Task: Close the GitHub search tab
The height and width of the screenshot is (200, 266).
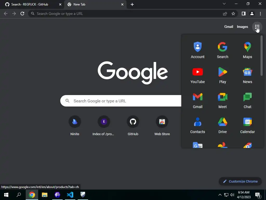Action: click(60, 4)
